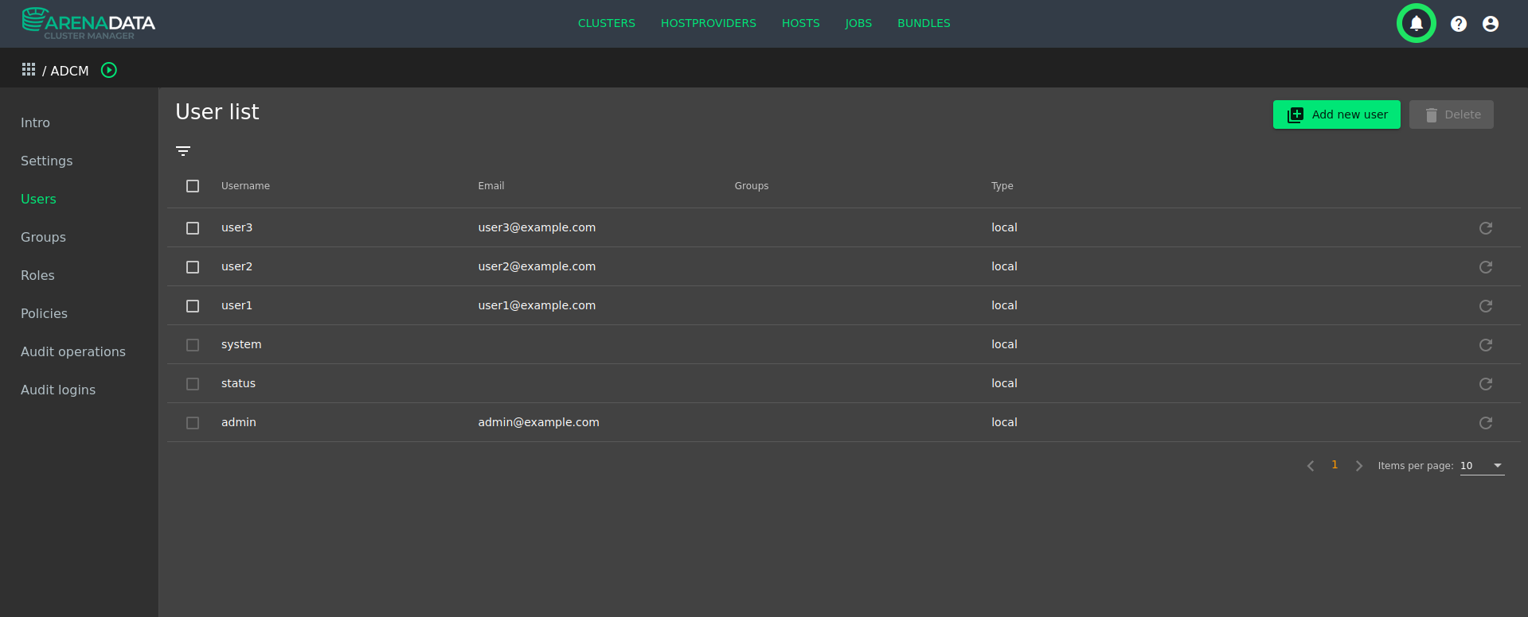Click the username system
The height and width of the screenshot is (617, 1528).
tap(241, 344)
